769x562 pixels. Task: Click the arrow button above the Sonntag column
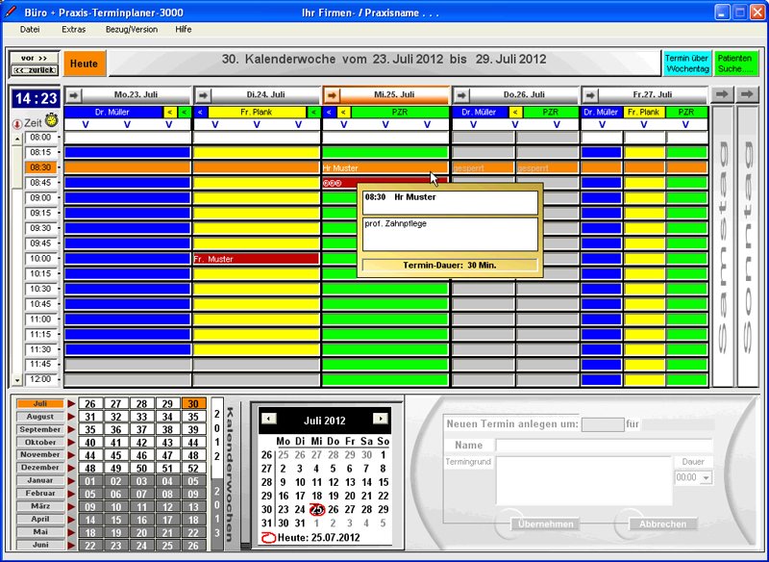pos(747,94)
